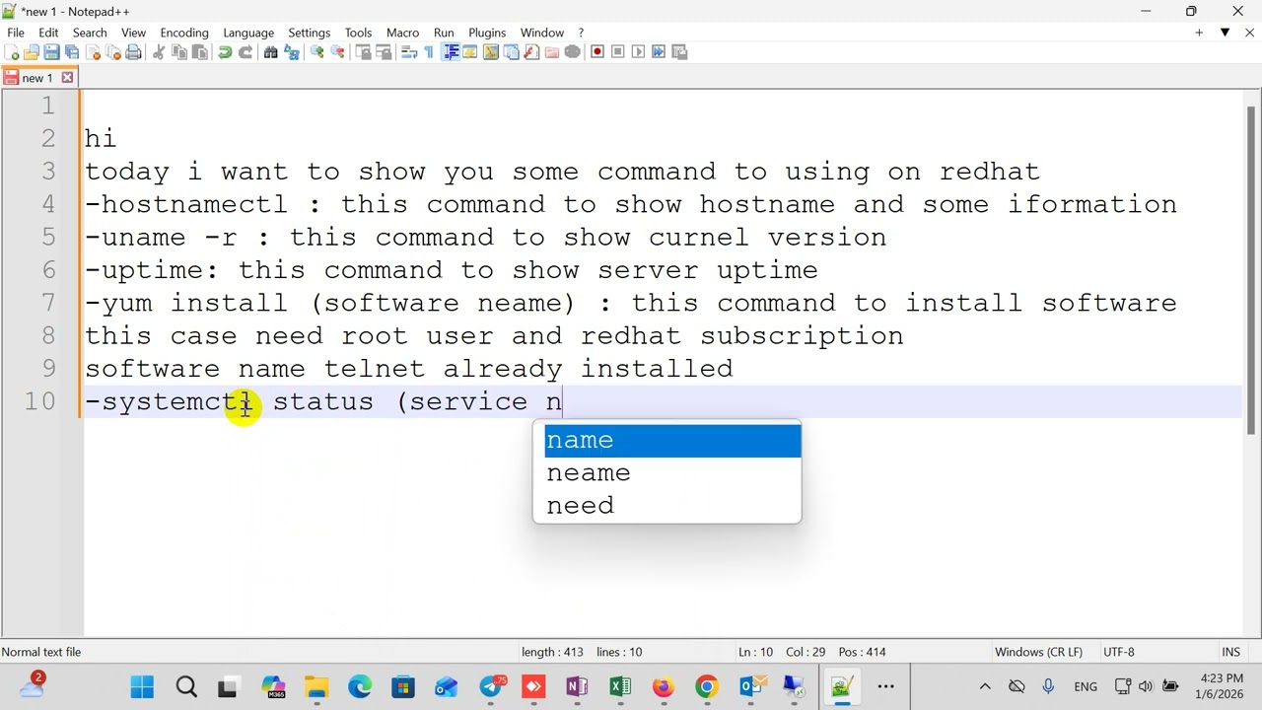Screen dimensions: 1262x710
Task: Open the Edit menu
Action: (x=48, y=33)
